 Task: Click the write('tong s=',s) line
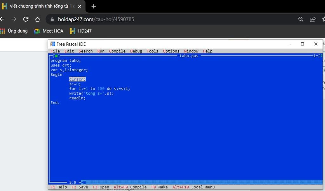click(91, 93)
